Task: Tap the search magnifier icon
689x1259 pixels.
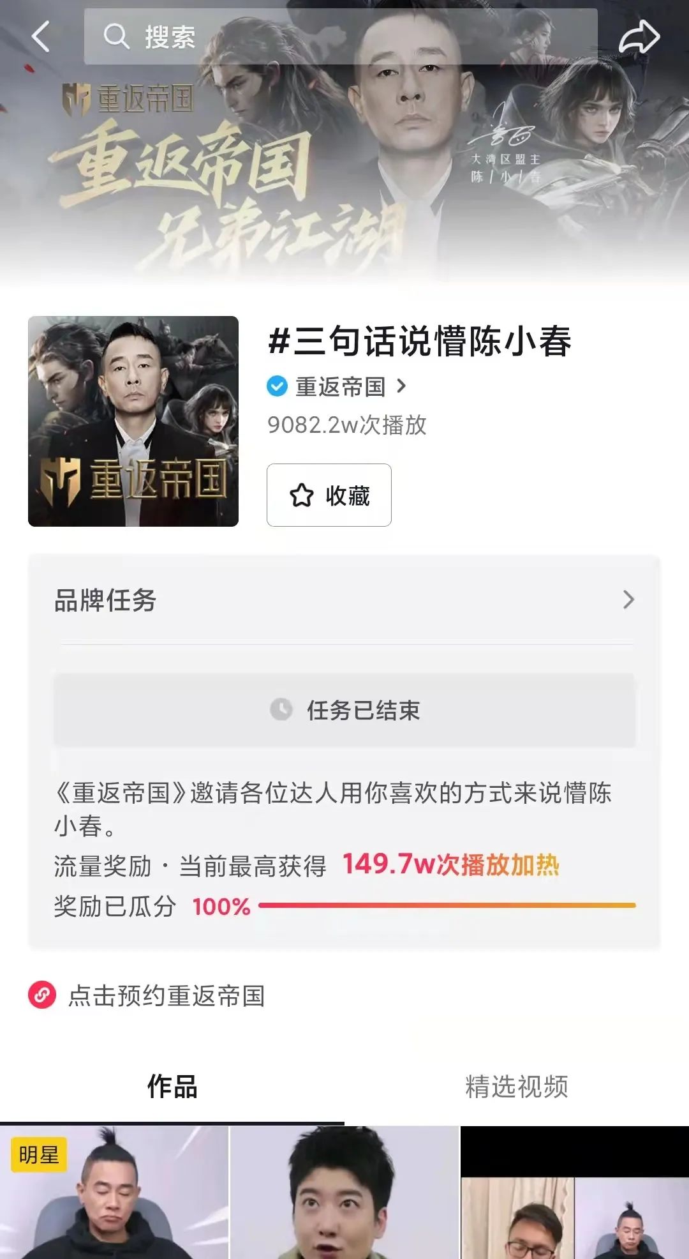Action: coord(116,36)
